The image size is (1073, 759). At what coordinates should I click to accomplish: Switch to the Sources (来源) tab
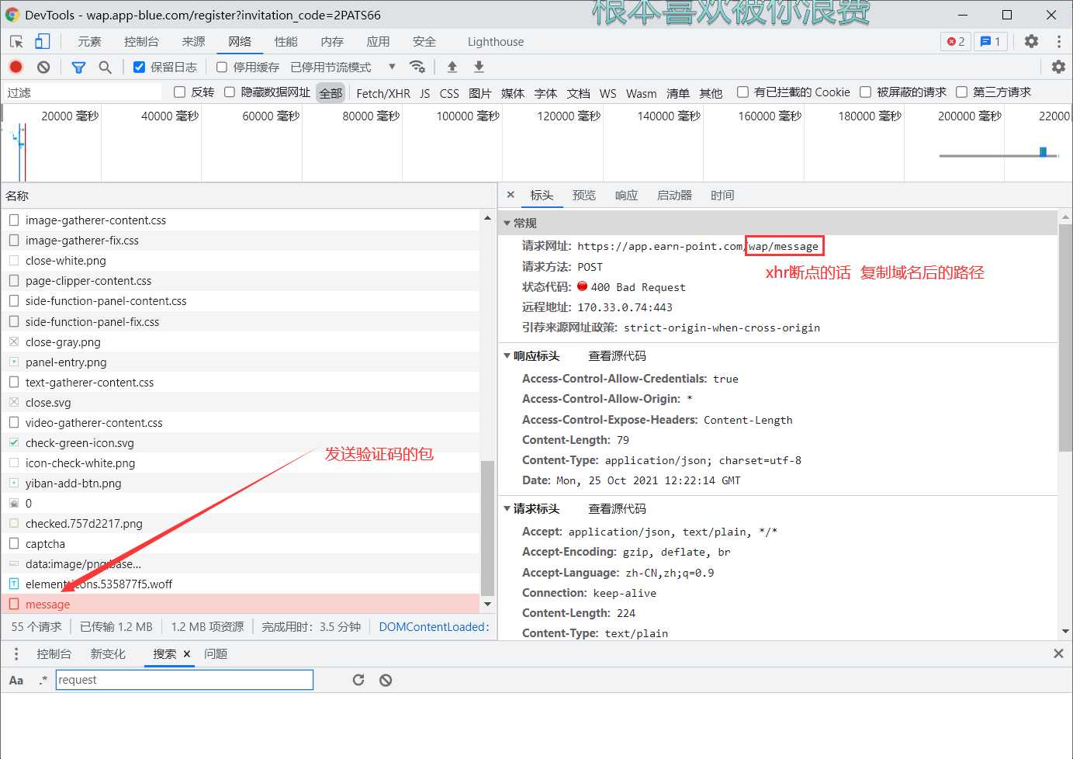coord(193,42)
